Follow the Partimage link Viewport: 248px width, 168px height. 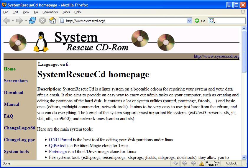[58, 151]
